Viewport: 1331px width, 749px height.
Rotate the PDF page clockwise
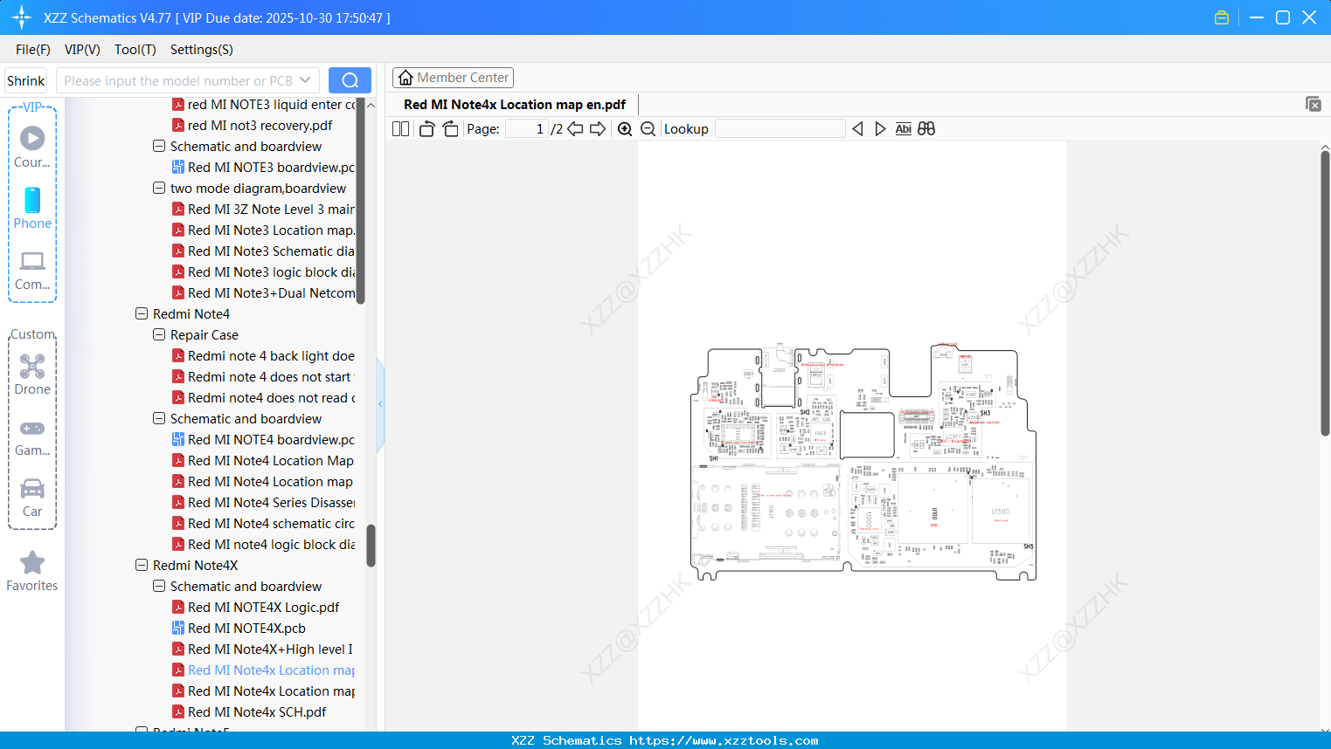(450, 127)
